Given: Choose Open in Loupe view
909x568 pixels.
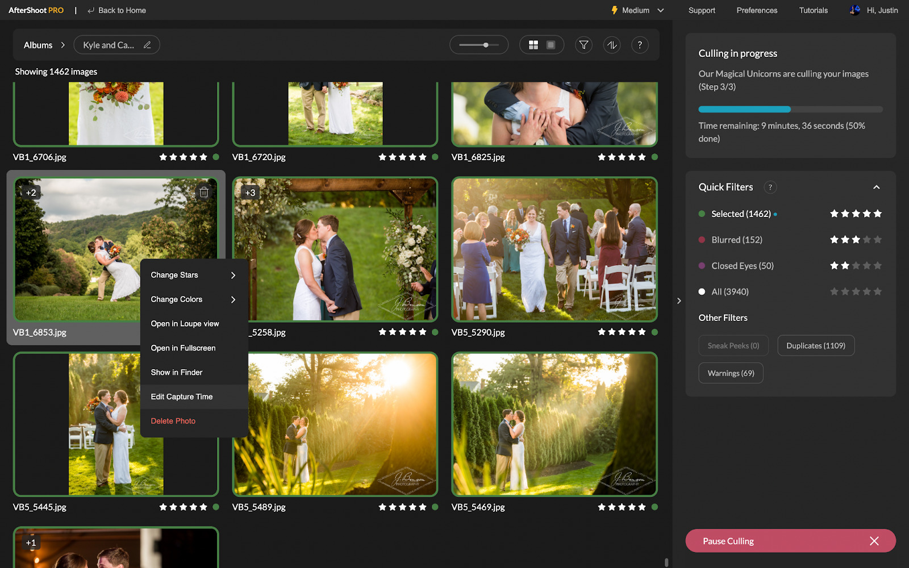Looking at the screenshot, I should (185, 324).
